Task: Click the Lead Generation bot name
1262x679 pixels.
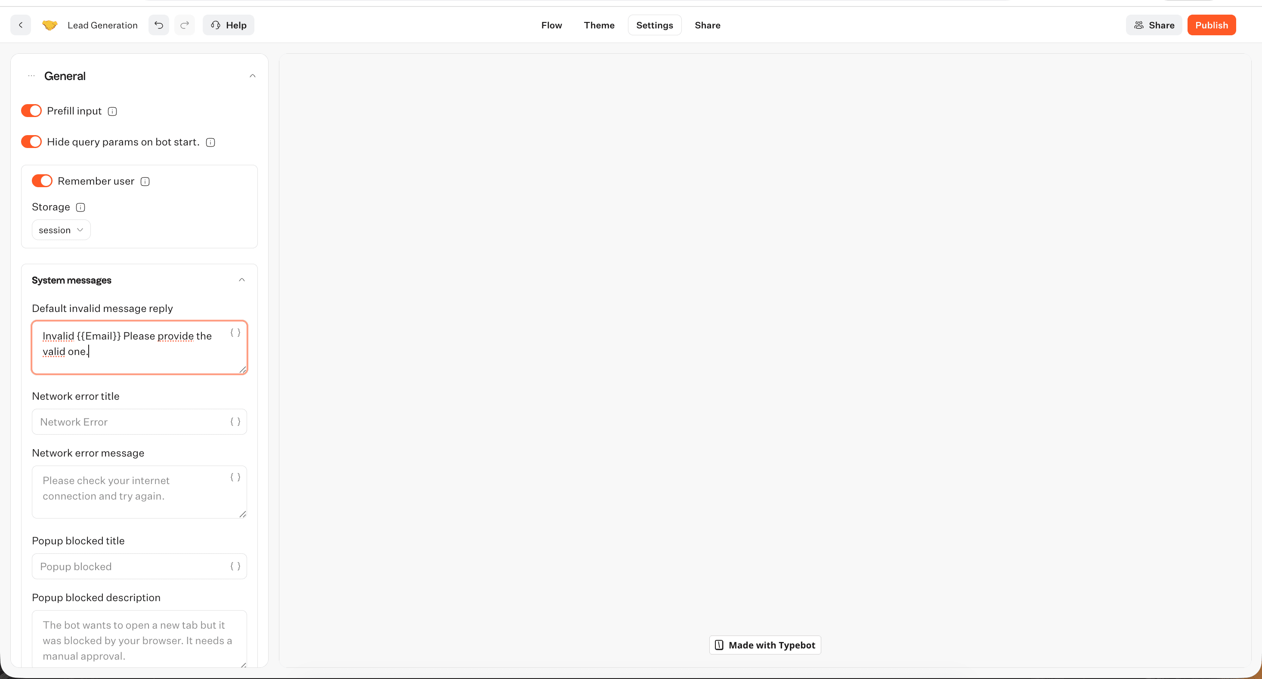Action: 102,25
